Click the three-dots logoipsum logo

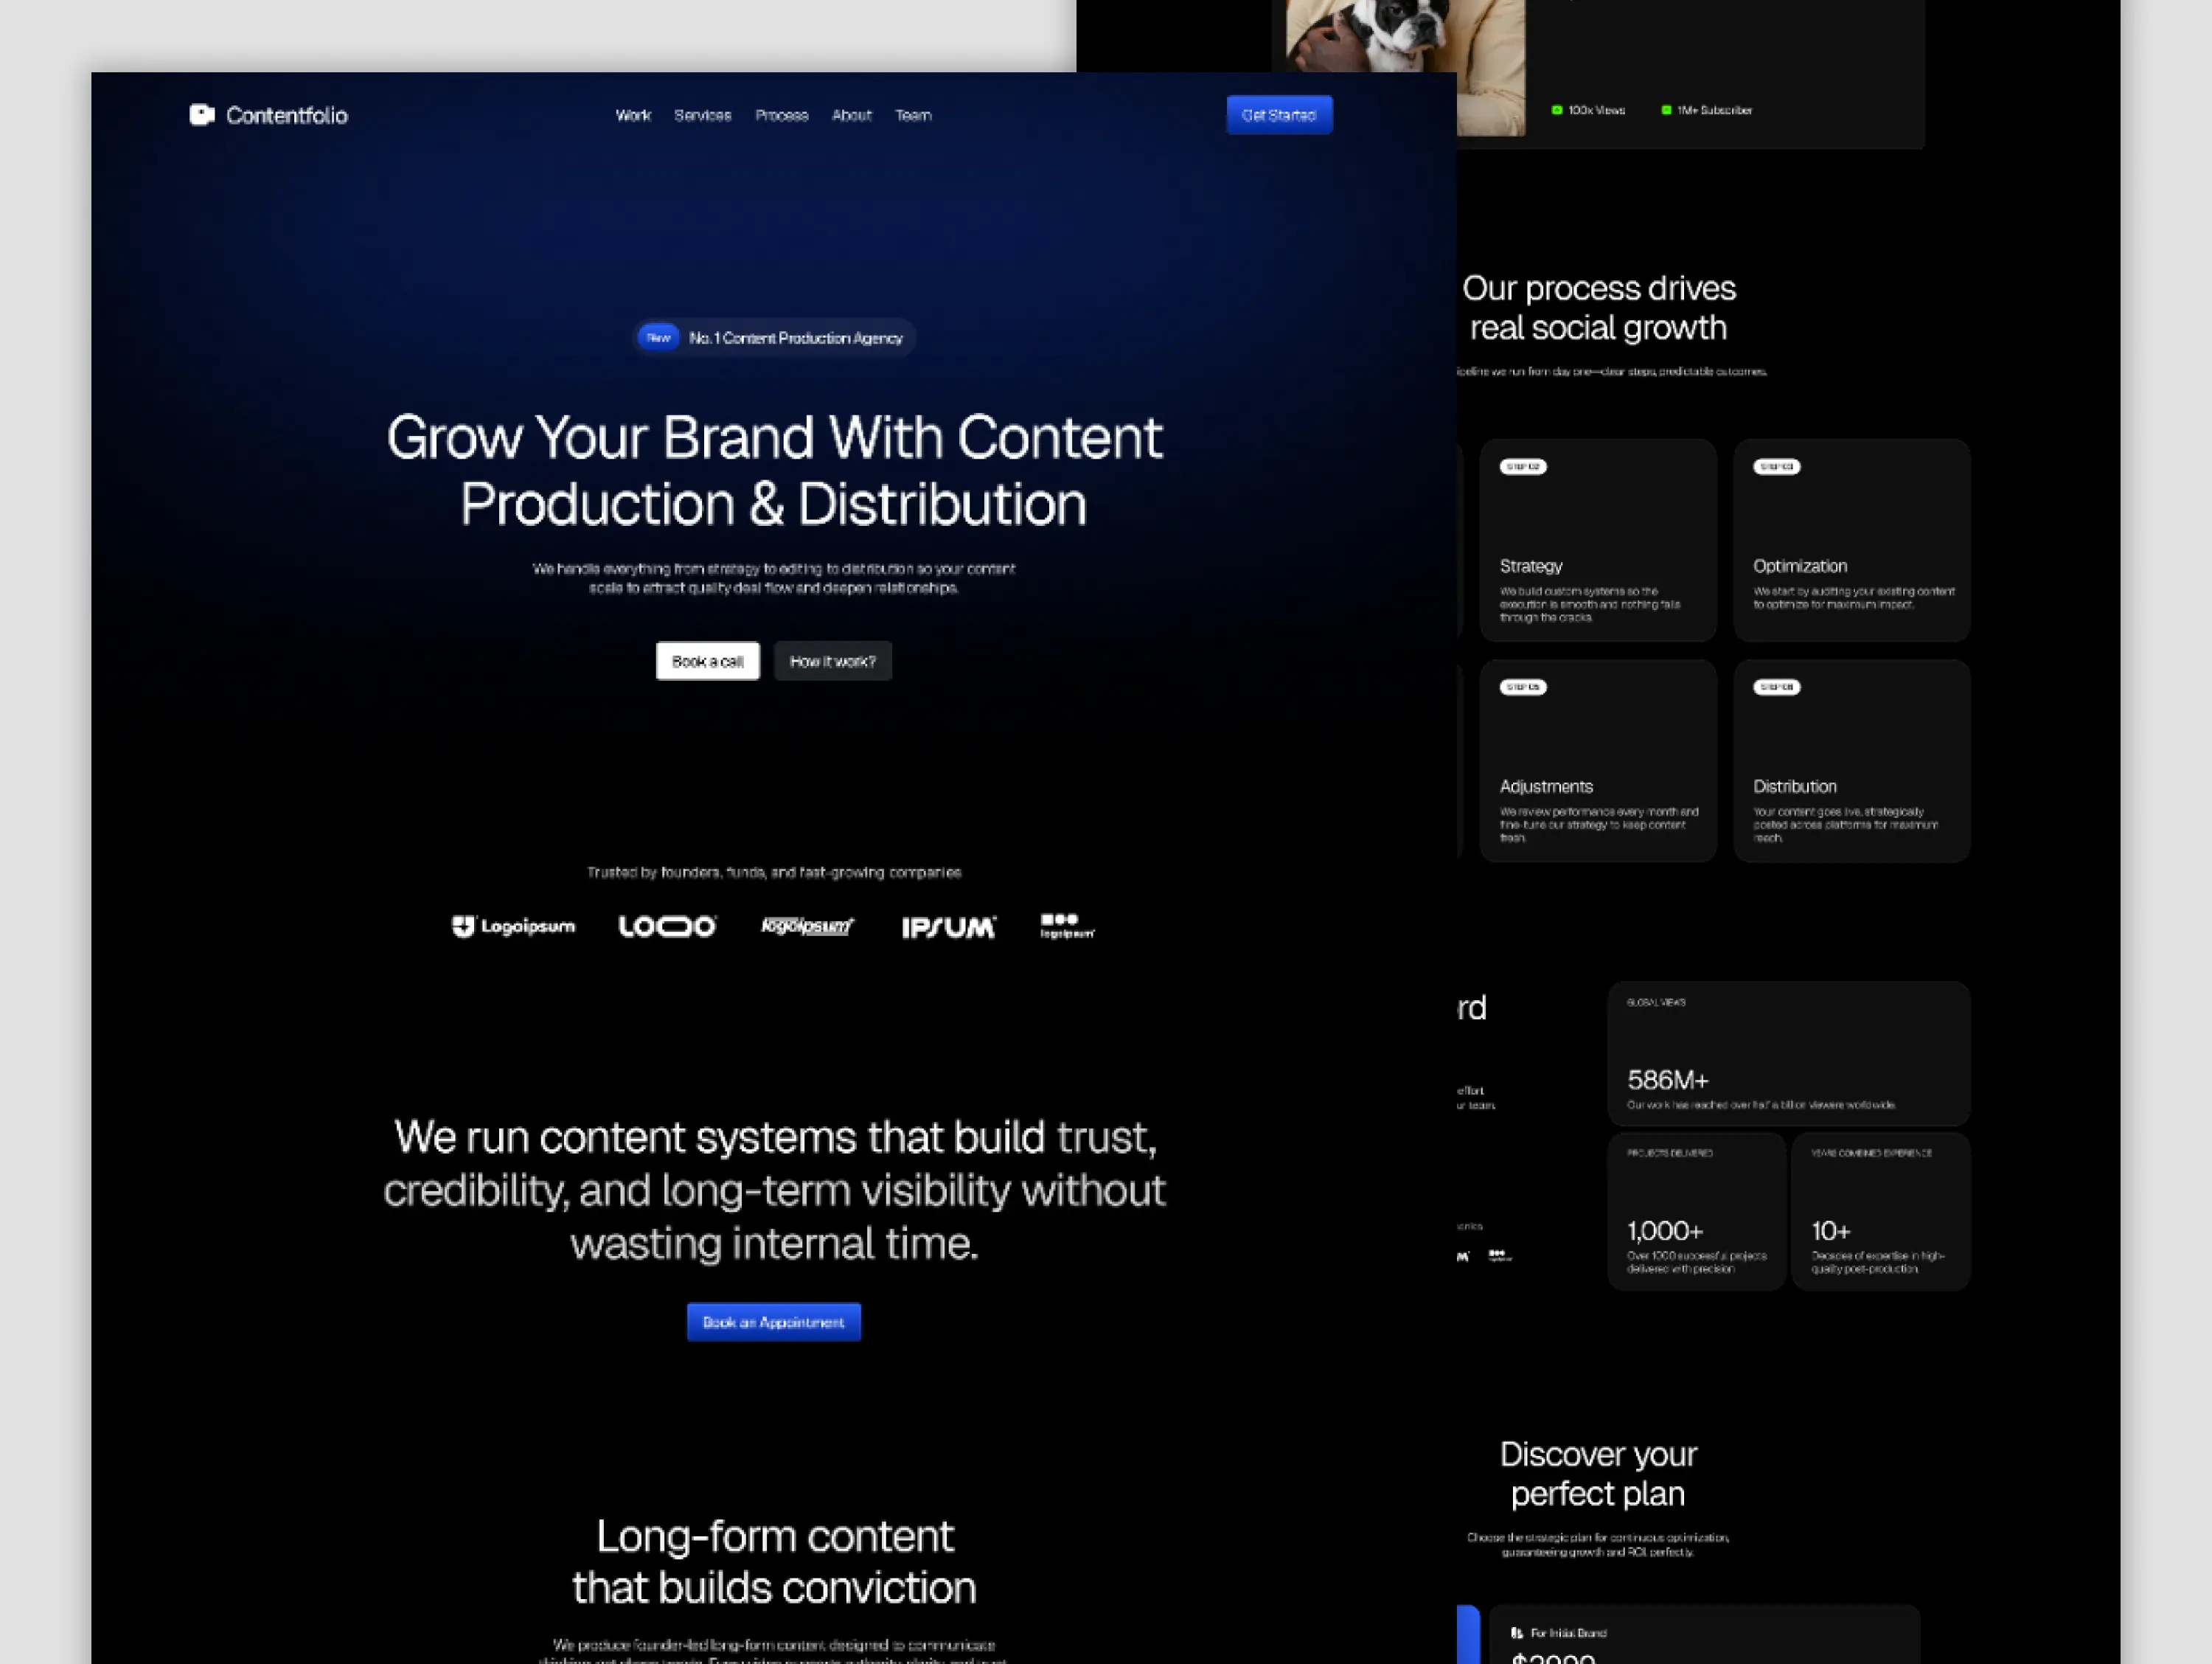(1067, 926)
